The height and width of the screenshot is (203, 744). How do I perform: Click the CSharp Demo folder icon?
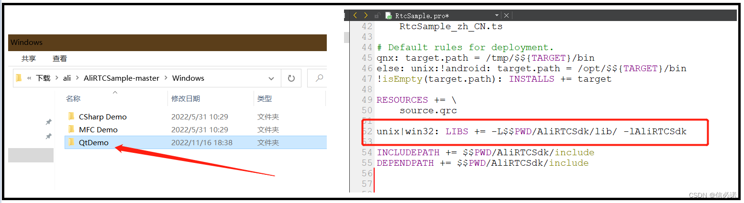coord(71,117)
